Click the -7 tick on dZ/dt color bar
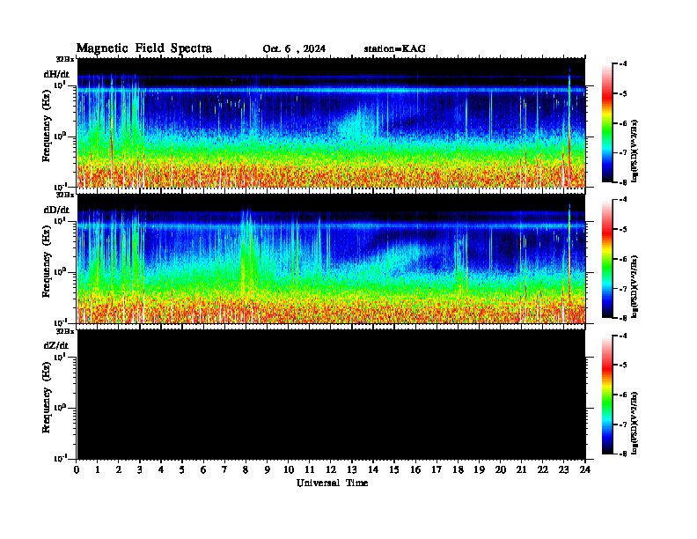 (623, 425)
